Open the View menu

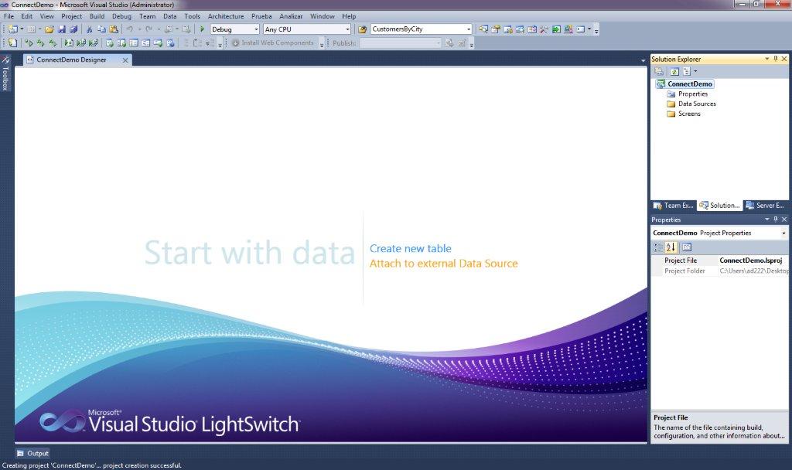click(x=47, y=16)
